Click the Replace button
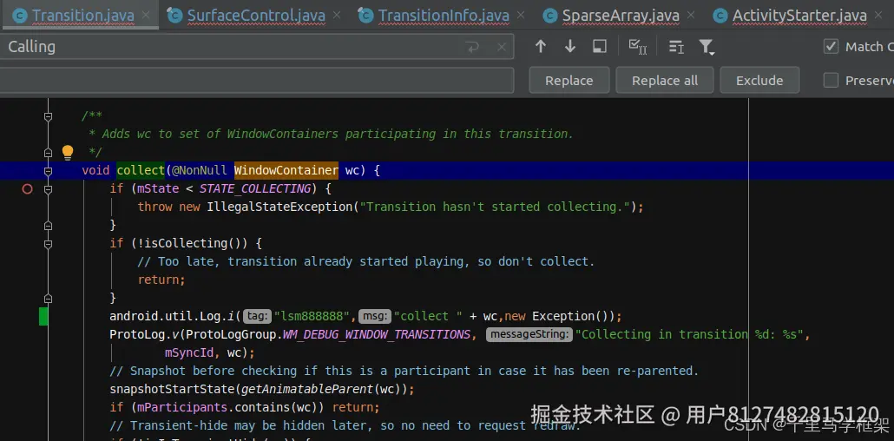The width and height of the screenshot is (894, 441). click(x=569, y=81)
